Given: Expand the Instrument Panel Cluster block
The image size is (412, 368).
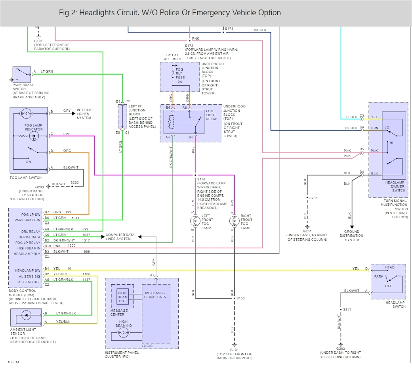Looking at the screenshot, I should [x=143, y=313].
